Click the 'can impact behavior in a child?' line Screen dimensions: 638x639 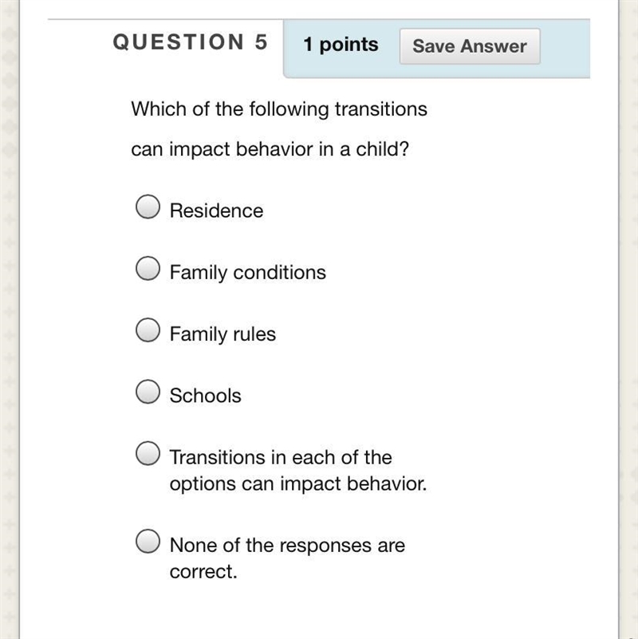tap(270, 149)
